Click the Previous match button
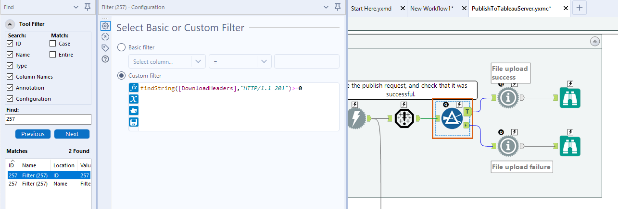Viewport: 618px width, 209px height. tap(33, 134)
